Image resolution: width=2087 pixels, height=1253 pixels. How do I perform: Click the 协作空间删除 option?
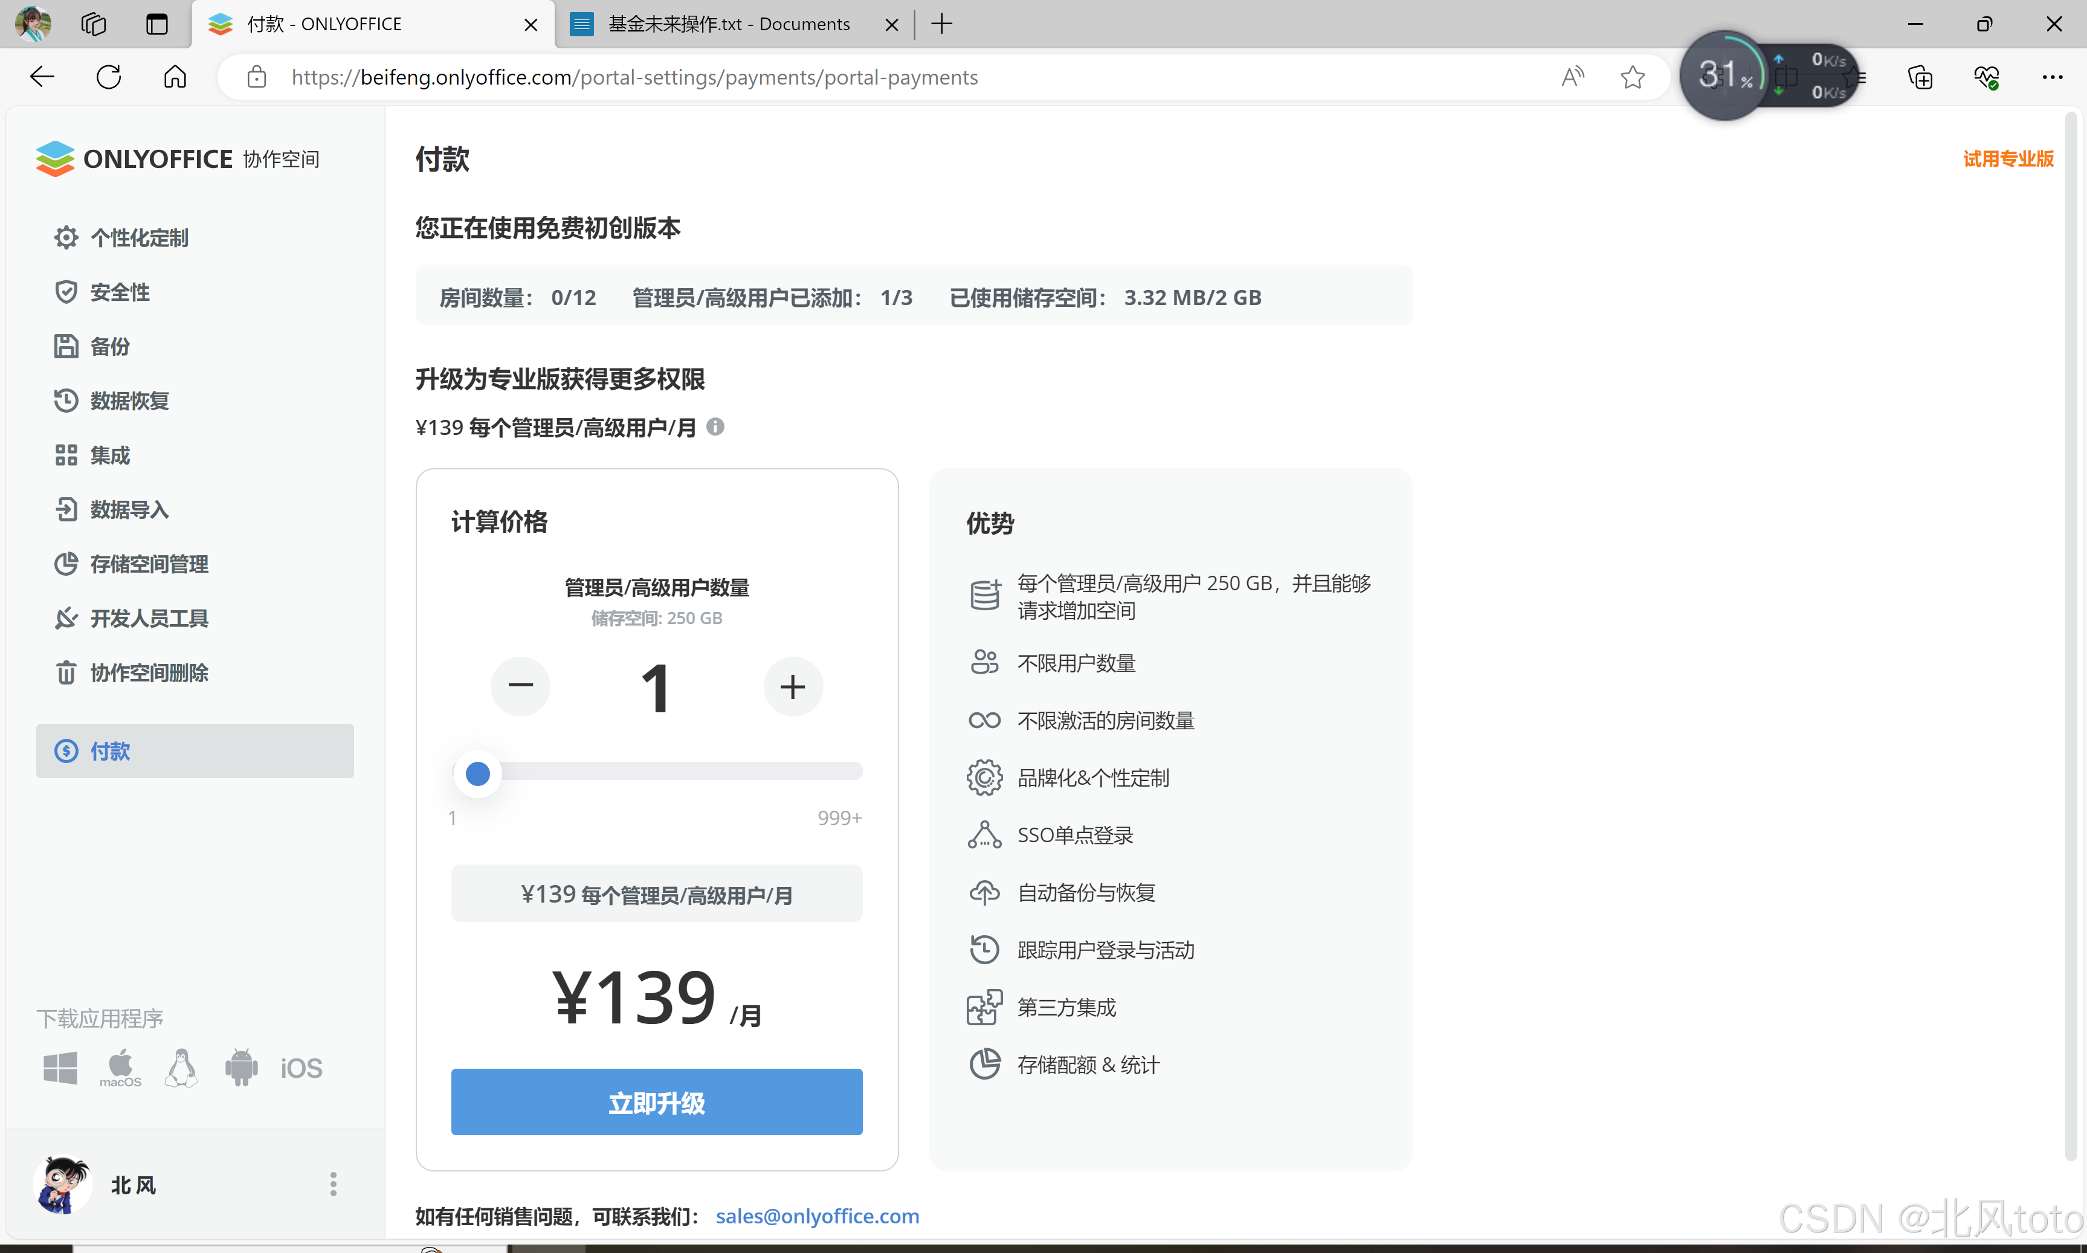tap(149, 672)
